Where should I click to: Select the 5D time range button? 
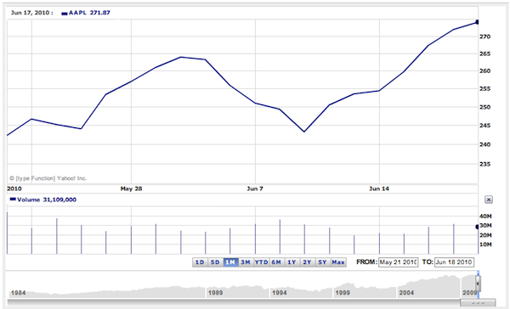(x=215, y=262)
